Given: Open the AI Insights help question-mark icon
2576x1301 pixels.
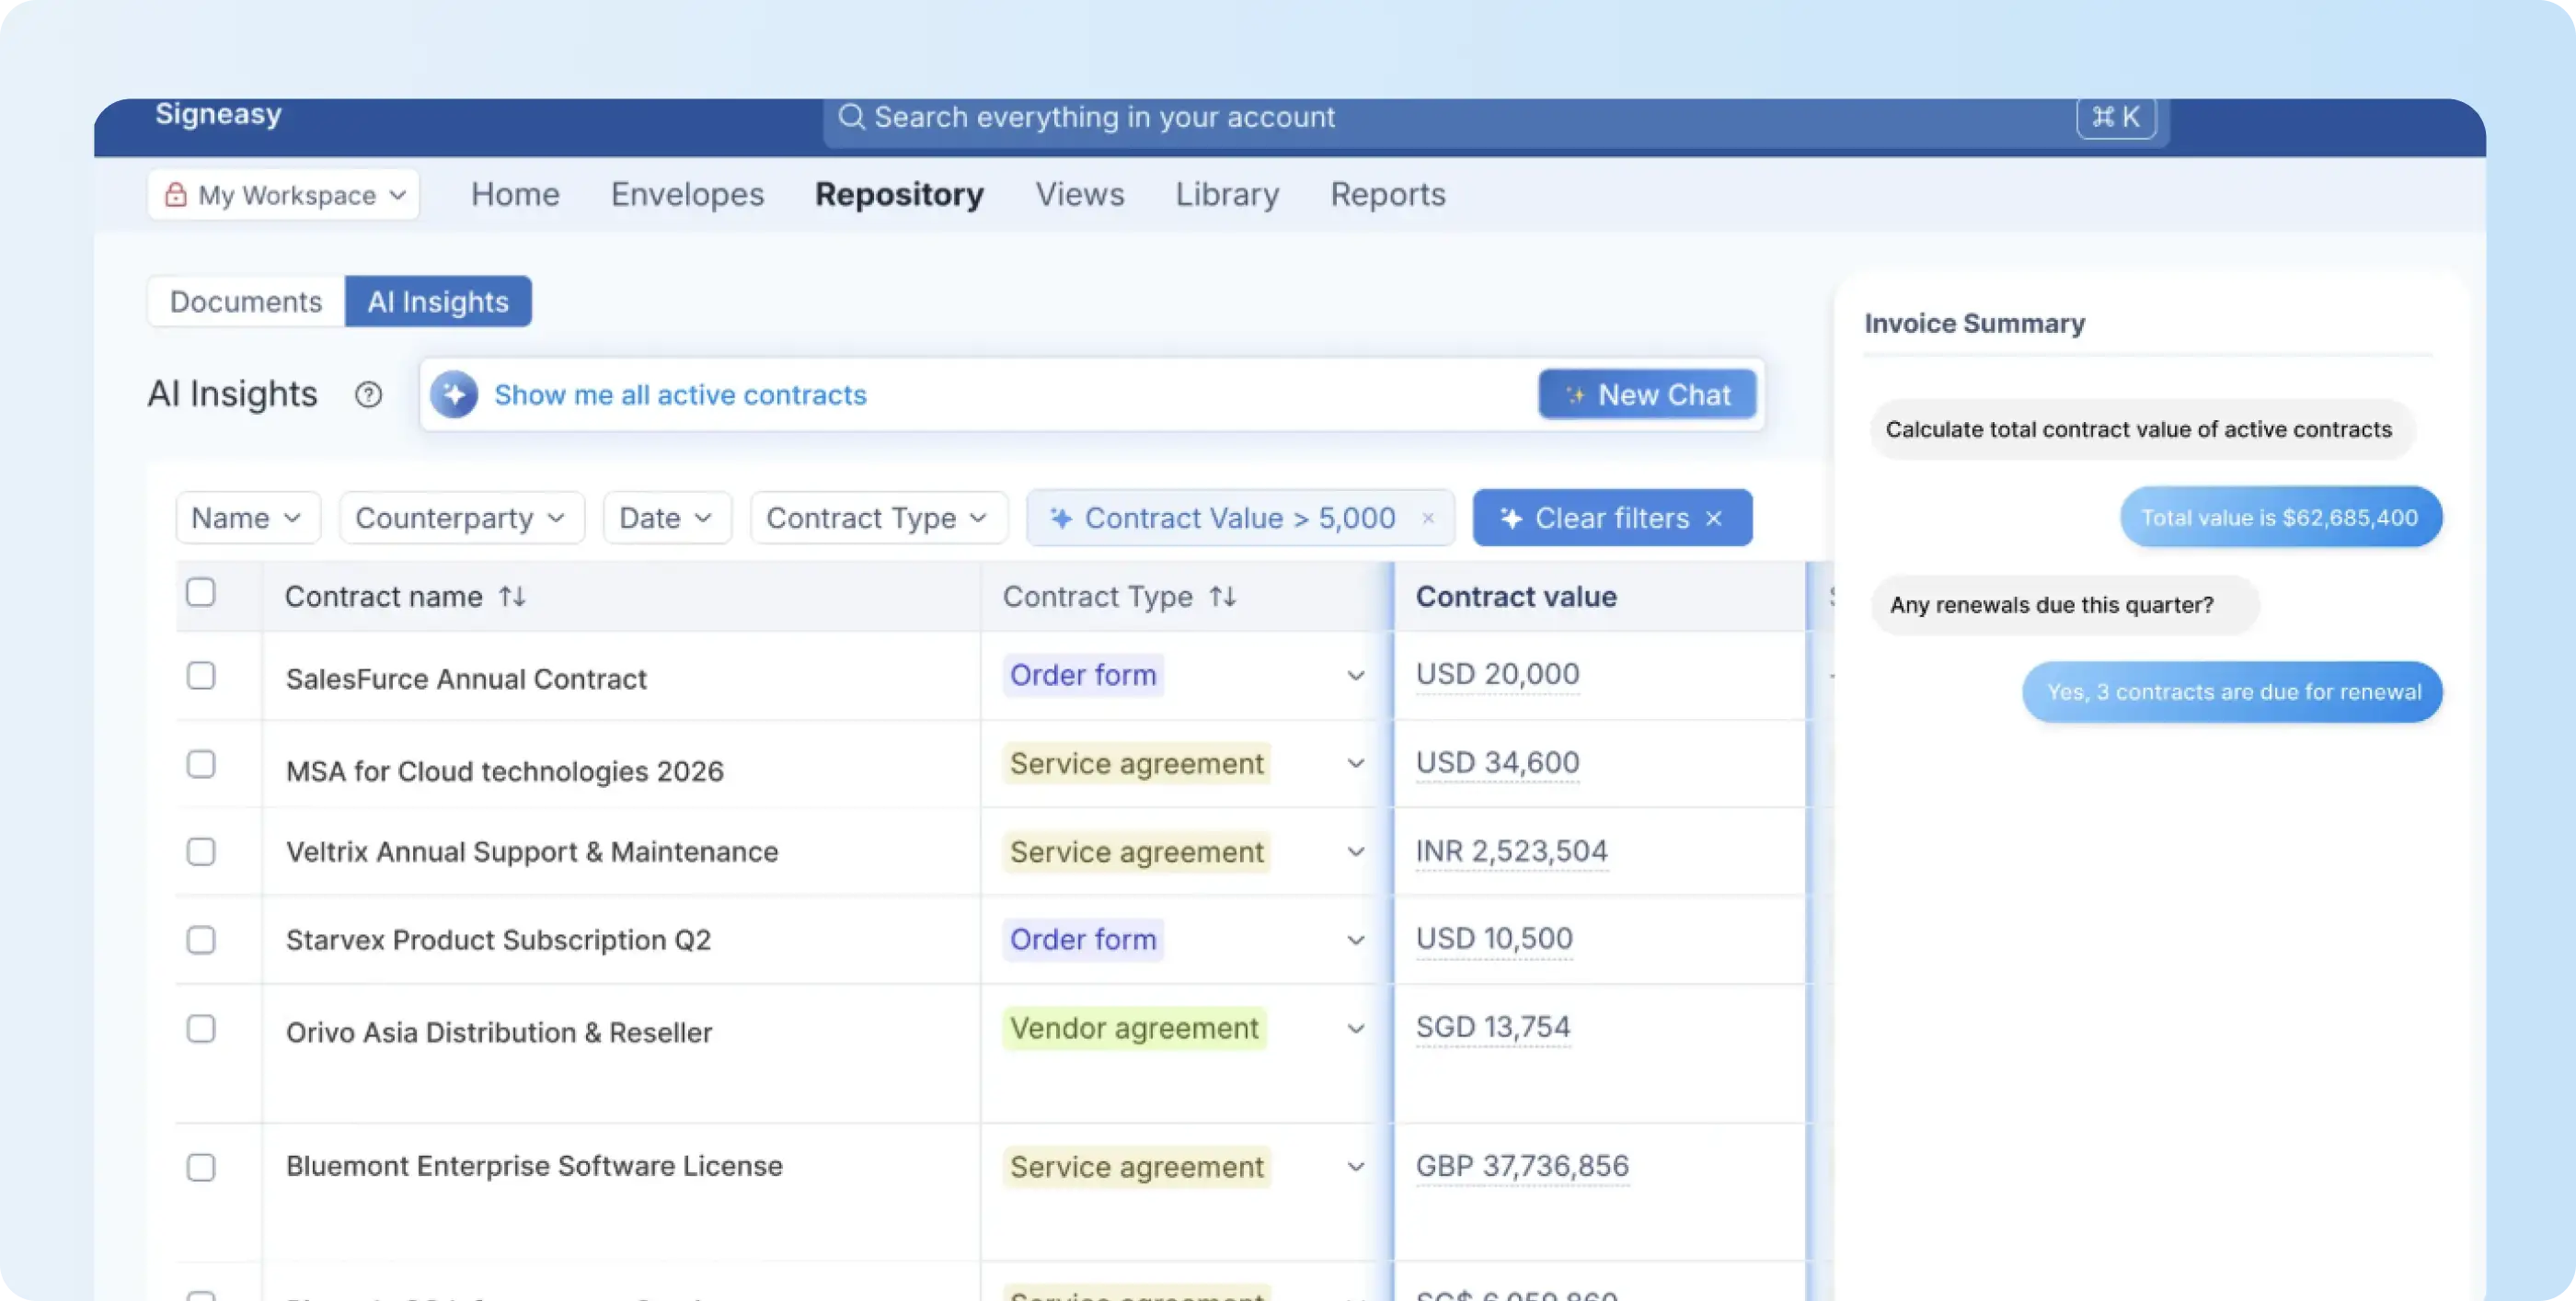Looking at the screenshot, I should 368,394.
